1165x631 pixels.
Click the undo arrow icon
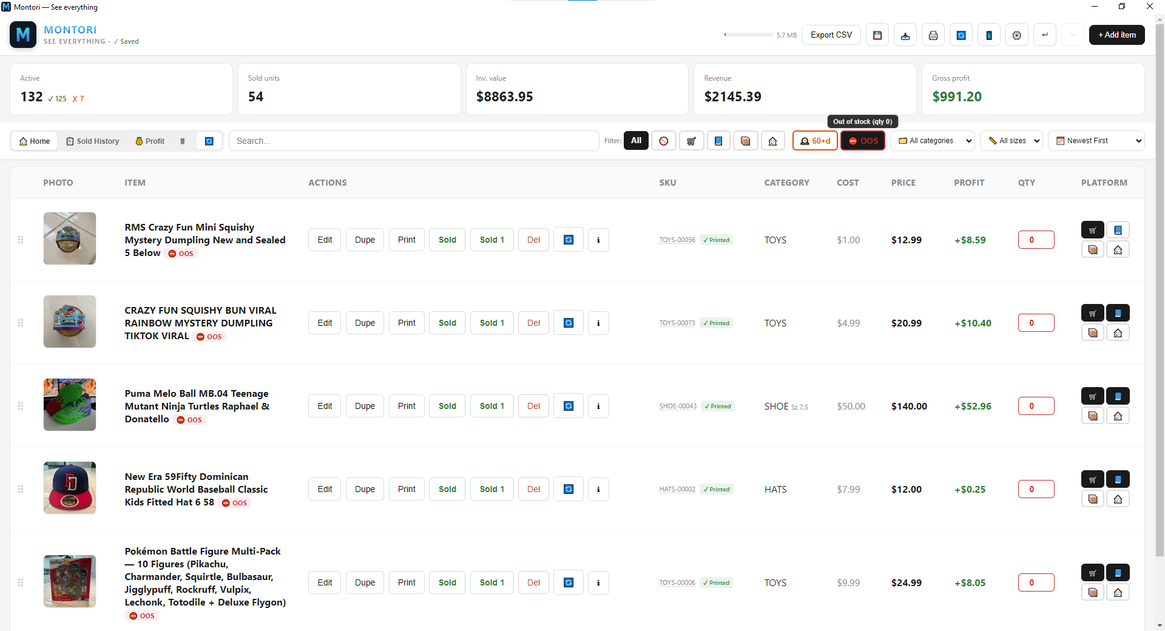point(1045,35)
